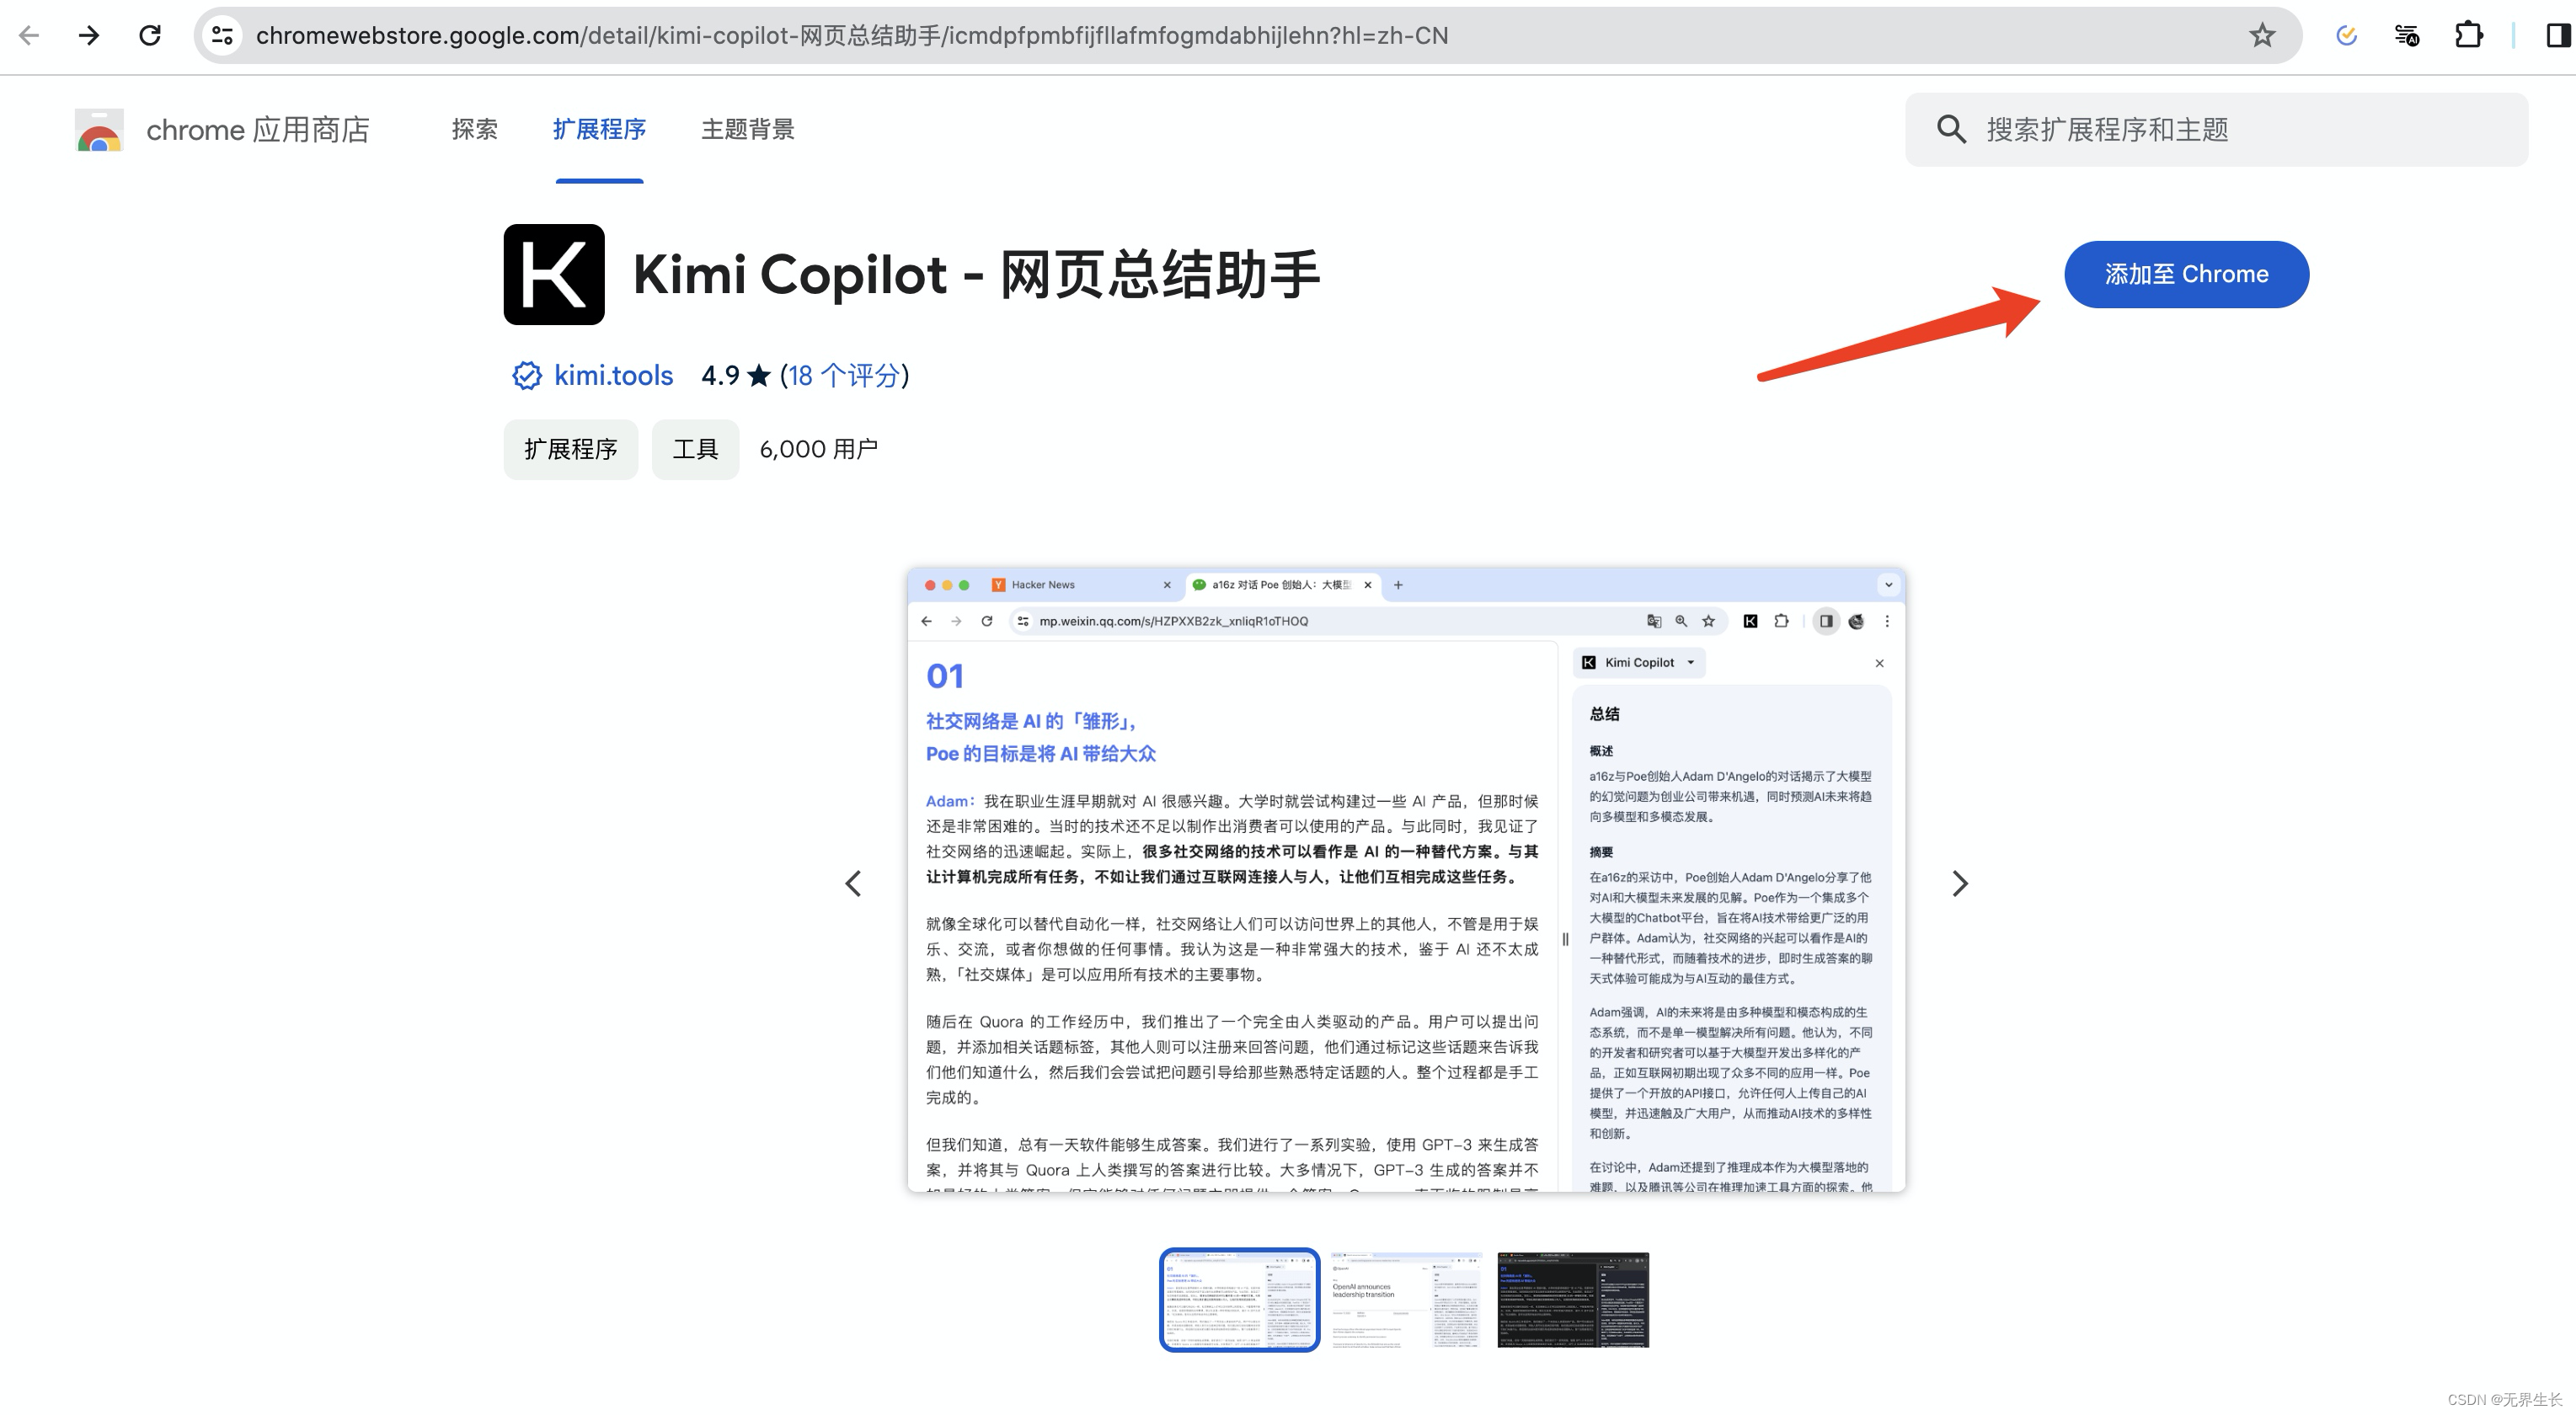Click 添加至 Chrome button

point(2187,274)
